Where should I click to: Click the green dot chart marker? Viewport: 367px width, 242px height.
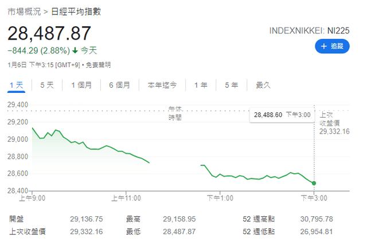(x=314, y=183)
